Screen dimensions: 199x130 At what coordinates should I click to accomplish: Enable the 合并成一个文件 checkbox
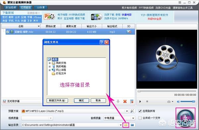click(x=140, y=118)
